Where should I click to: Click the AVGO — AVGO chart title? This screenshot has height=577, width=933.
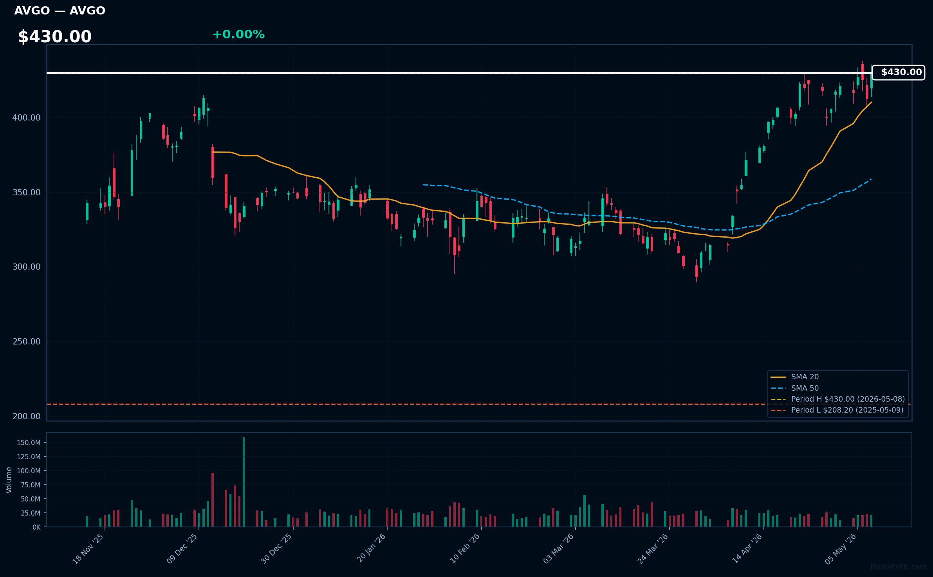[60, 11]
